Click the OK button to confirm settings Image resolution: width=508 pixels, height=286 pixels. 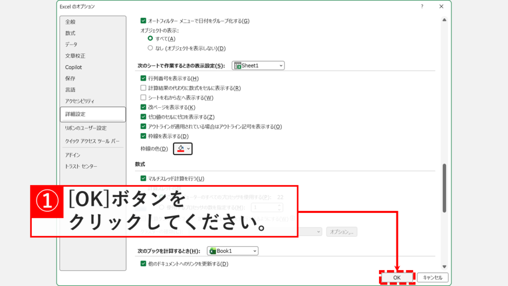(x=397, y=278)
